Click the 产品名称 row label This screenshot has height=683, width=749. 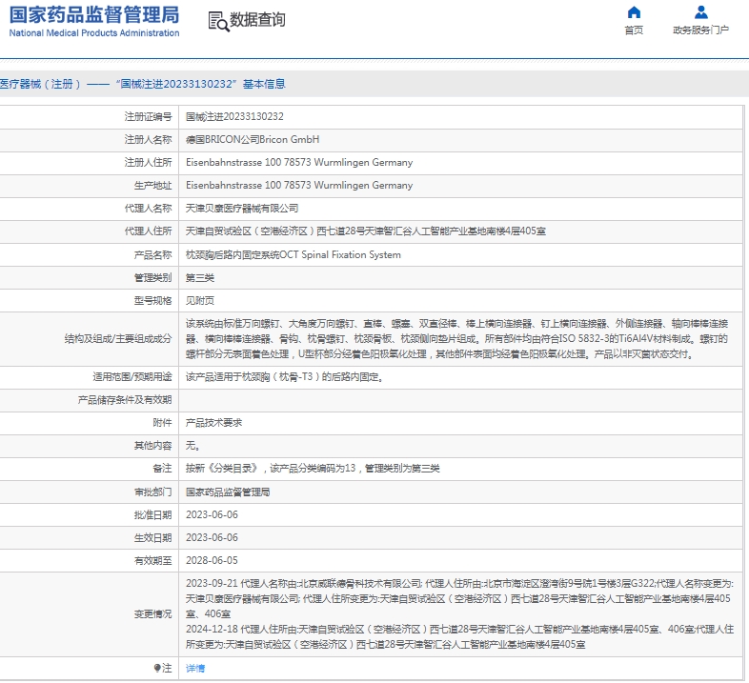(x=152, y=254)
